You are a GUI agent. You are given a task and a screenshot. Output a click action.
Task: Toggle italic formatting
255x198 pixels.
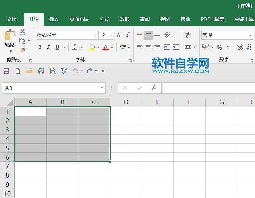49,47
